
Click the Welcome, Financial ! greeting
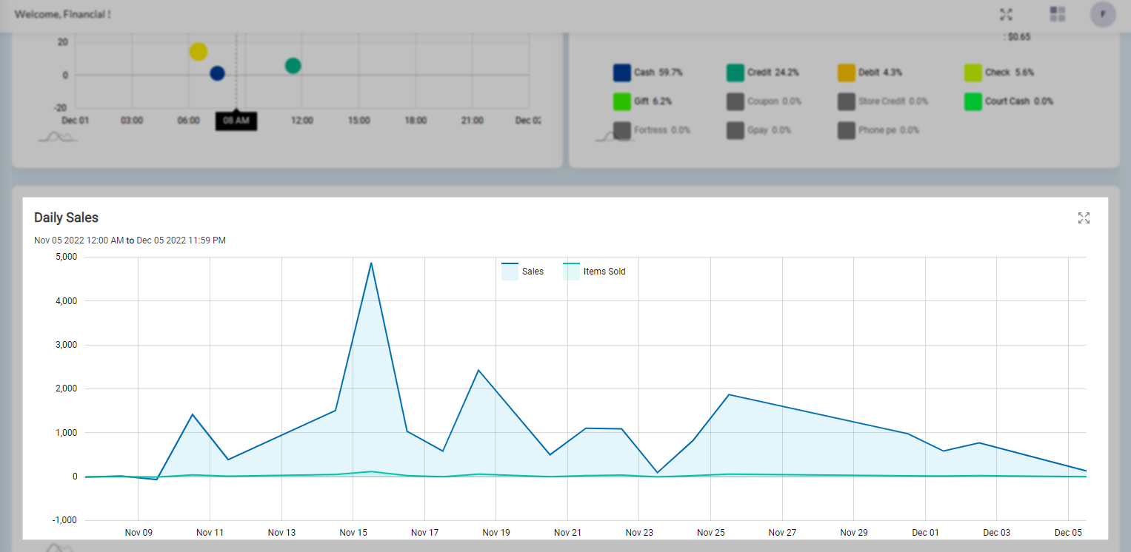click(63, 14)
